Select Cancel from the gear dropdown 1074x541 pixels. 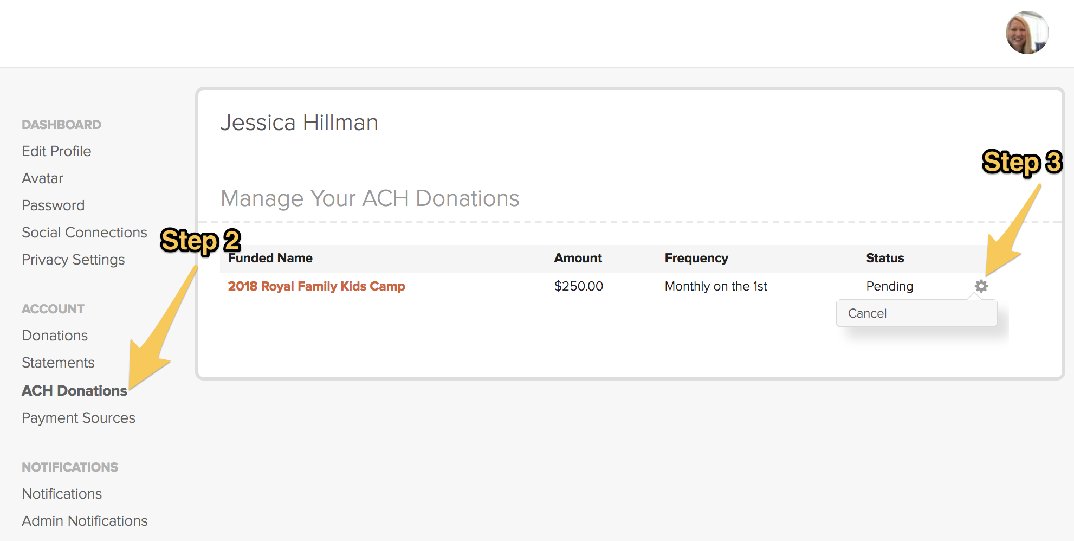tap(916, 313)
